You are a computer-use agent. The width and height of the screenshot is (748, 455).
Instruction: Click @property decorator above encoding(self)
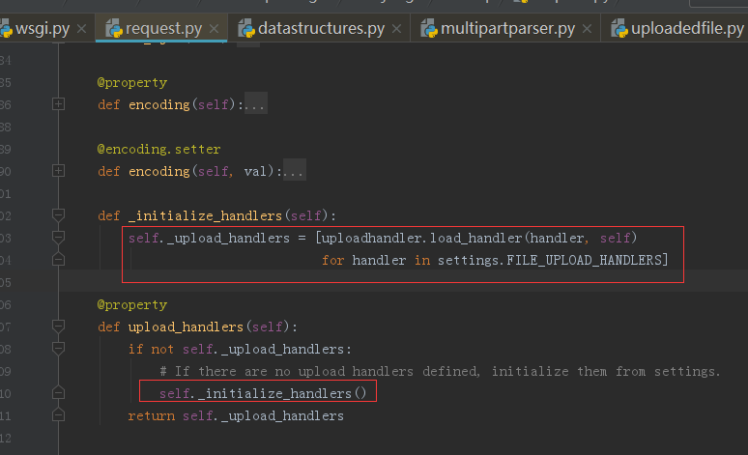pyautogui.click(x=132, y=82)
